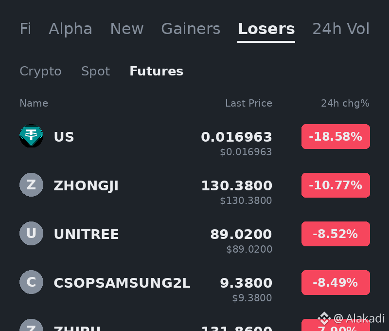Click the -18.58% change badge
Screen dimensions: 389x331
pos(336,137)
